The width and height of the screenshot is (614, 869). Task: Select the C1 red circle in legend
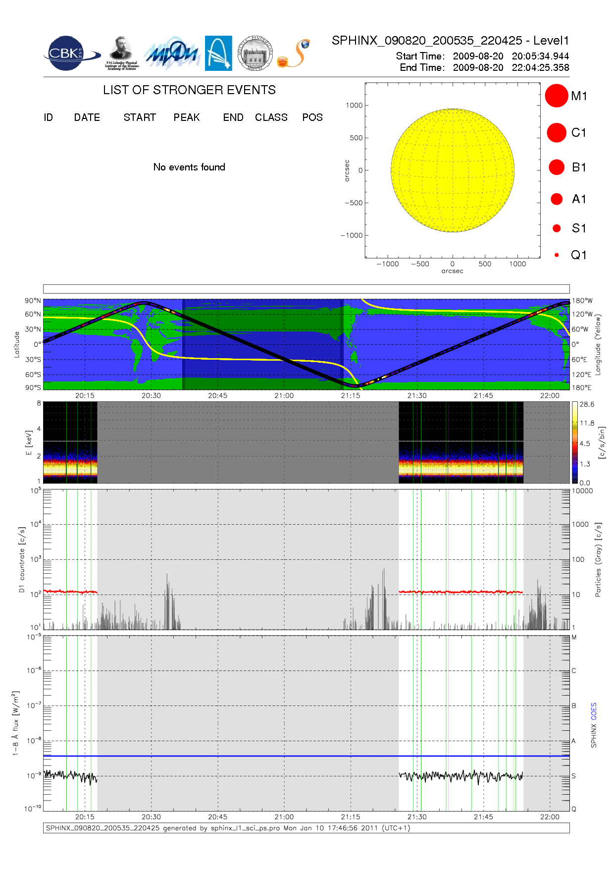(557, 133)
